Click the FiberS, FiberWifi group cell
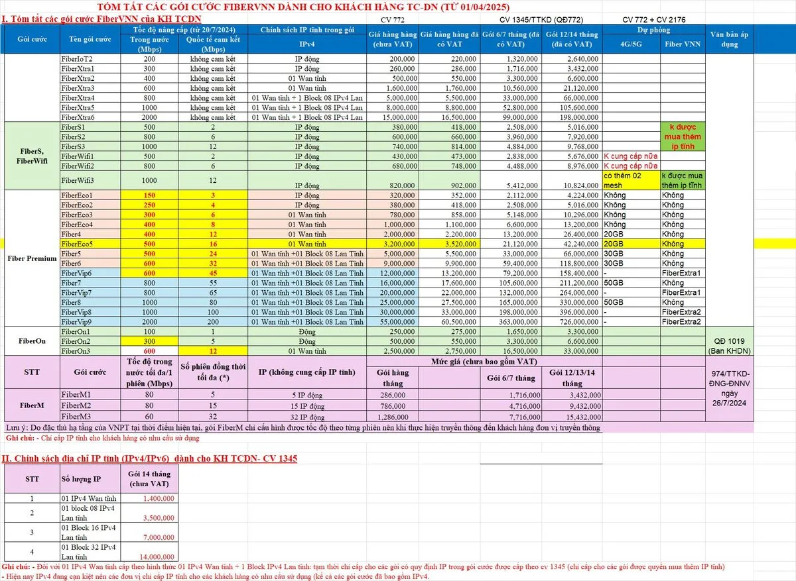 click(31, 155)
